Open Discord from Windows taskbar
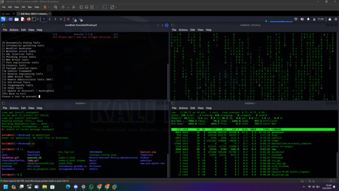Image resolution: width=339 pixels, height=191 pixels. [76, 187]
